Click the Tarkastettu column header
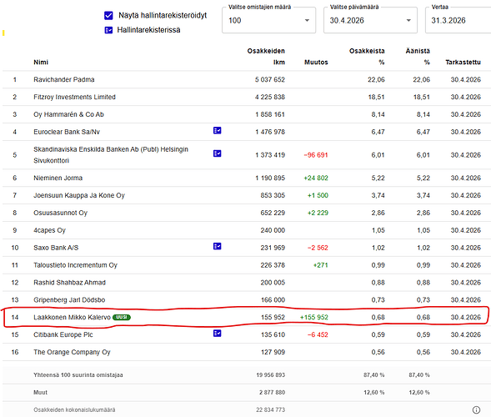491x417 pixels. (463, 62)
